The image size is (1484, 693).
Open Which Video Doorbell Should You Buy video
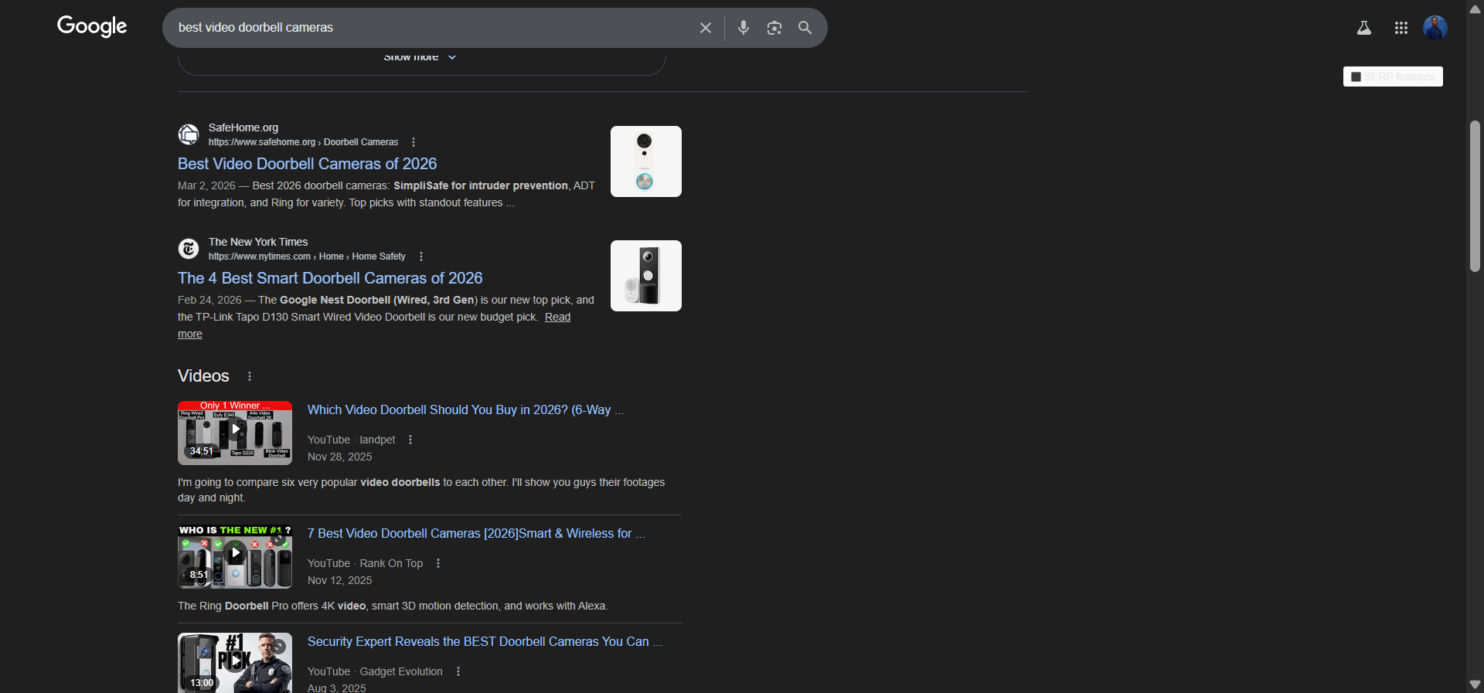(x=465, y=410)
